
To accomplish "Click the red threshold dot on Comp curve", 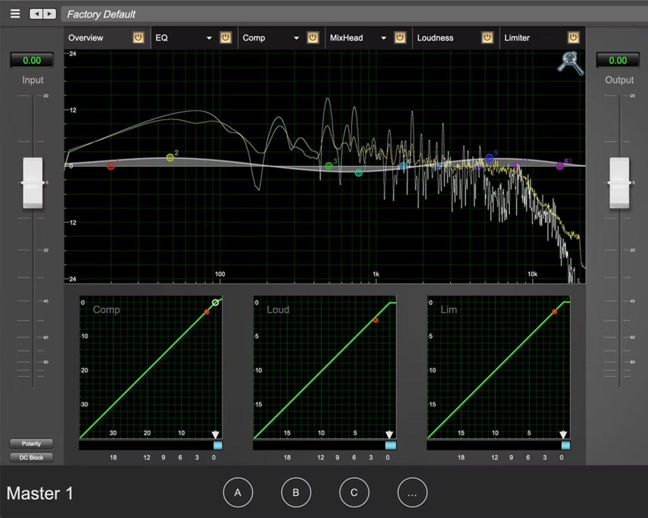I will [206, 312].
